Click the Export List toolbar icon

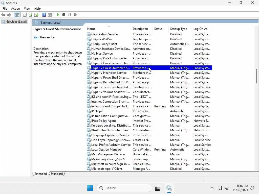pos(36,15)
